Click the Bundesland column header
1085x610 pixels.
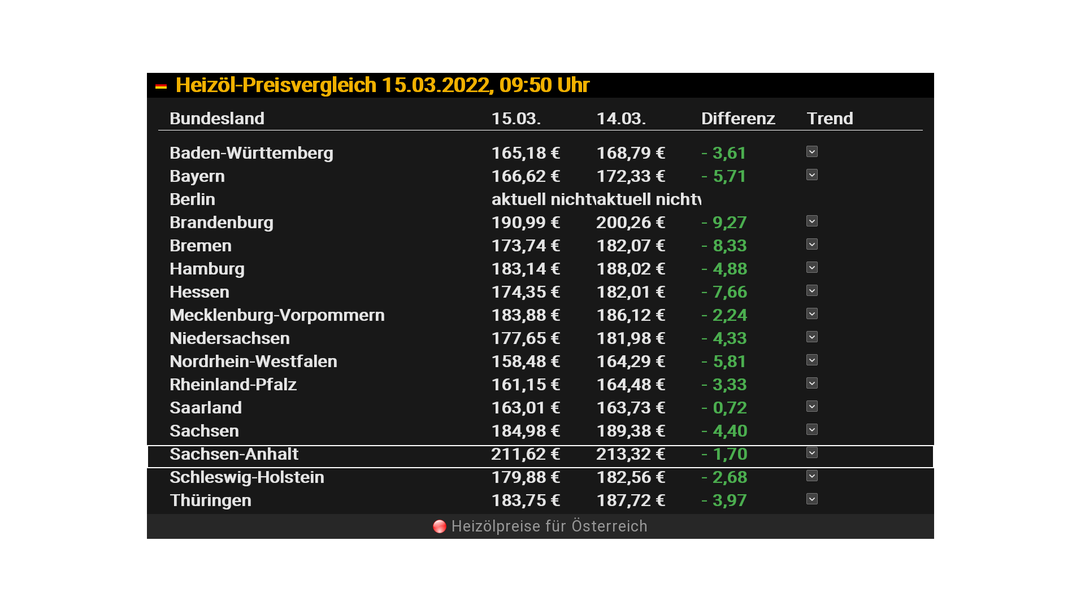pos(217,119)
